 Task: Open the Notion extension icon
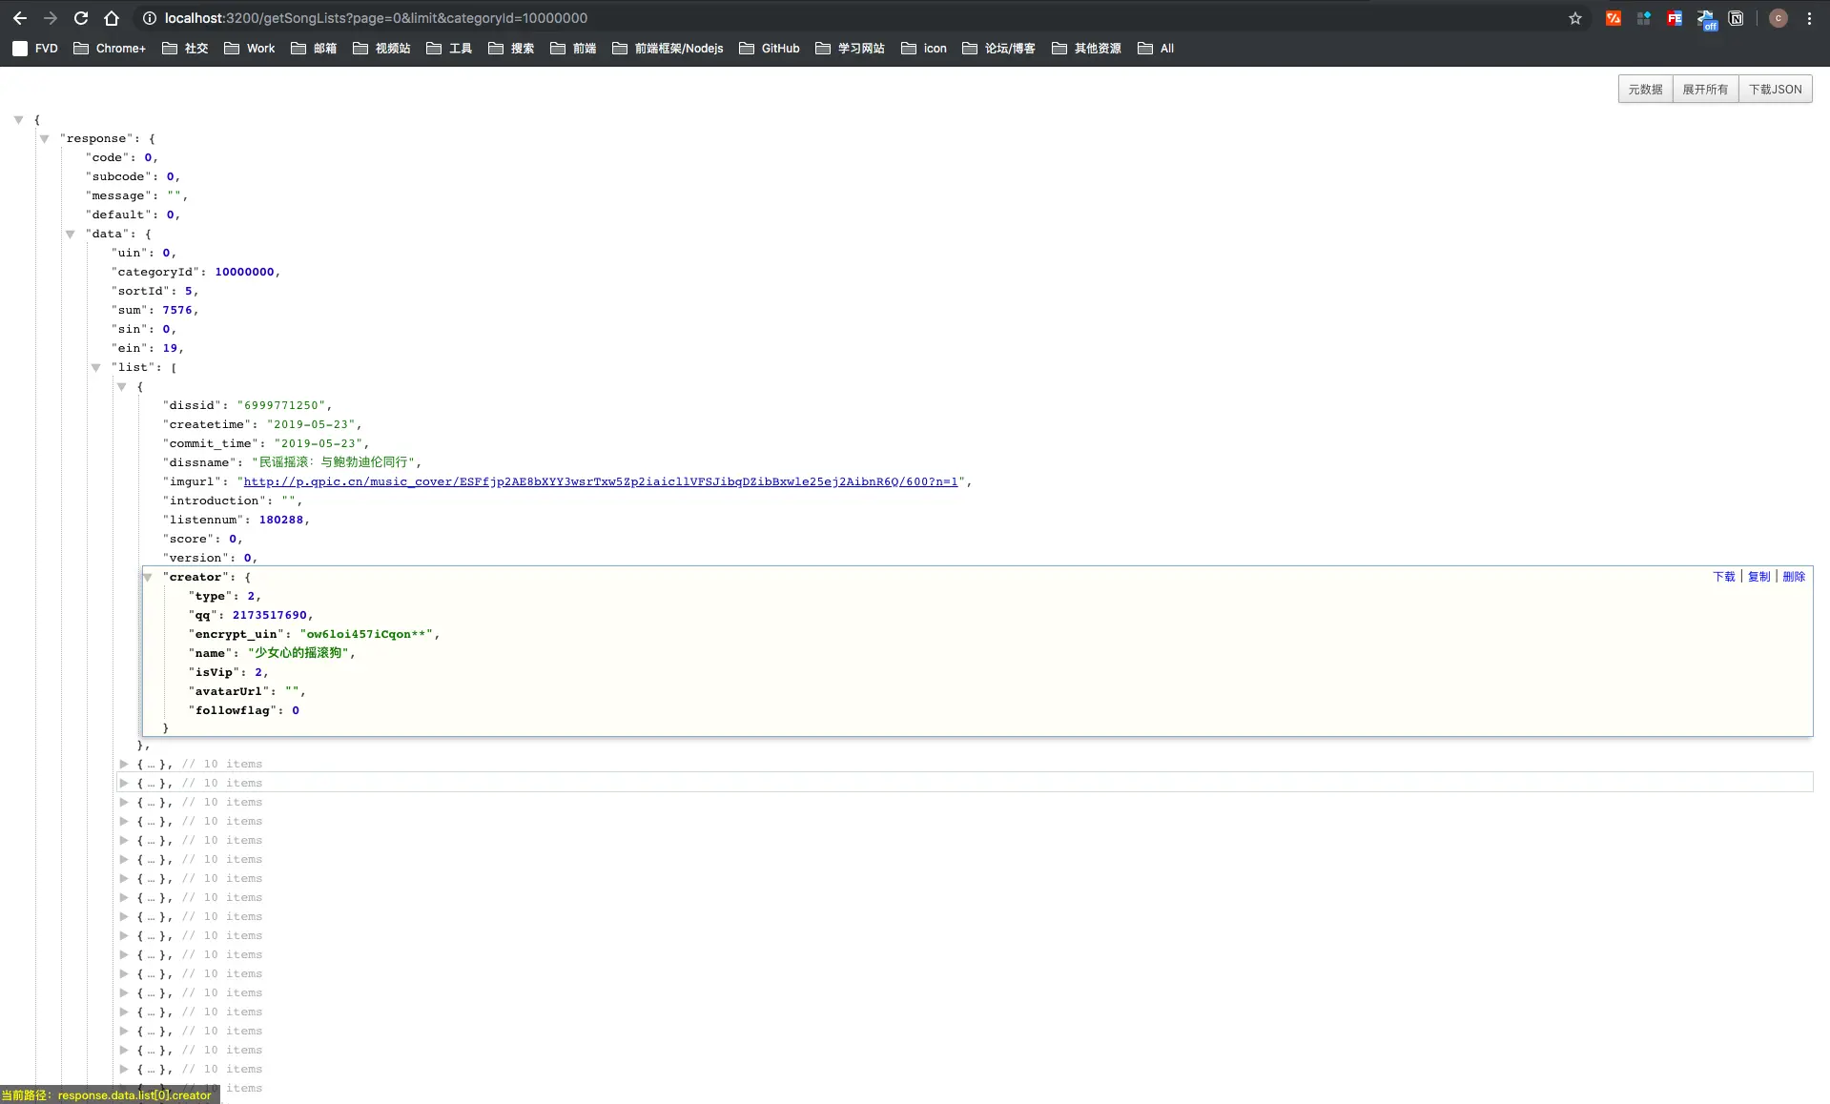(x=1737, y=18)
